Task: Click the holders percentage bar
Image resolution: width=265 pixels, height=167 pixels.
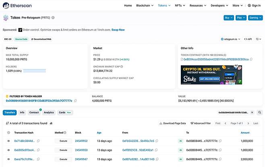Action: click(34, 71)
